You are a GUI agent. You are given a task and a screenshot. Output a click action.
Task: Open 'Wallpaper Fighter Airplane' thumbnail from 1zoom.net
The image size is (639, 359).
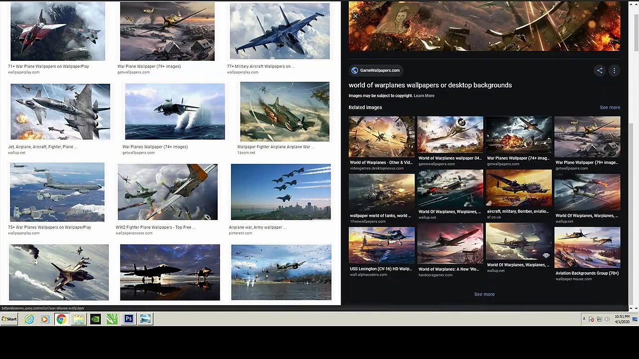(x=285, y=112)
